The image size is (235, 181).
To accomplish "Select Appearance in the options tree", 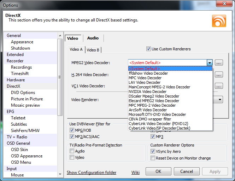I will tap(30, 42).
